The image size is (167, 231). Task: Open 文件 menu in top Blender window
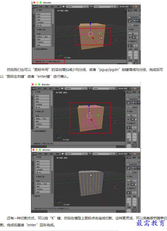tap(41, 7)
